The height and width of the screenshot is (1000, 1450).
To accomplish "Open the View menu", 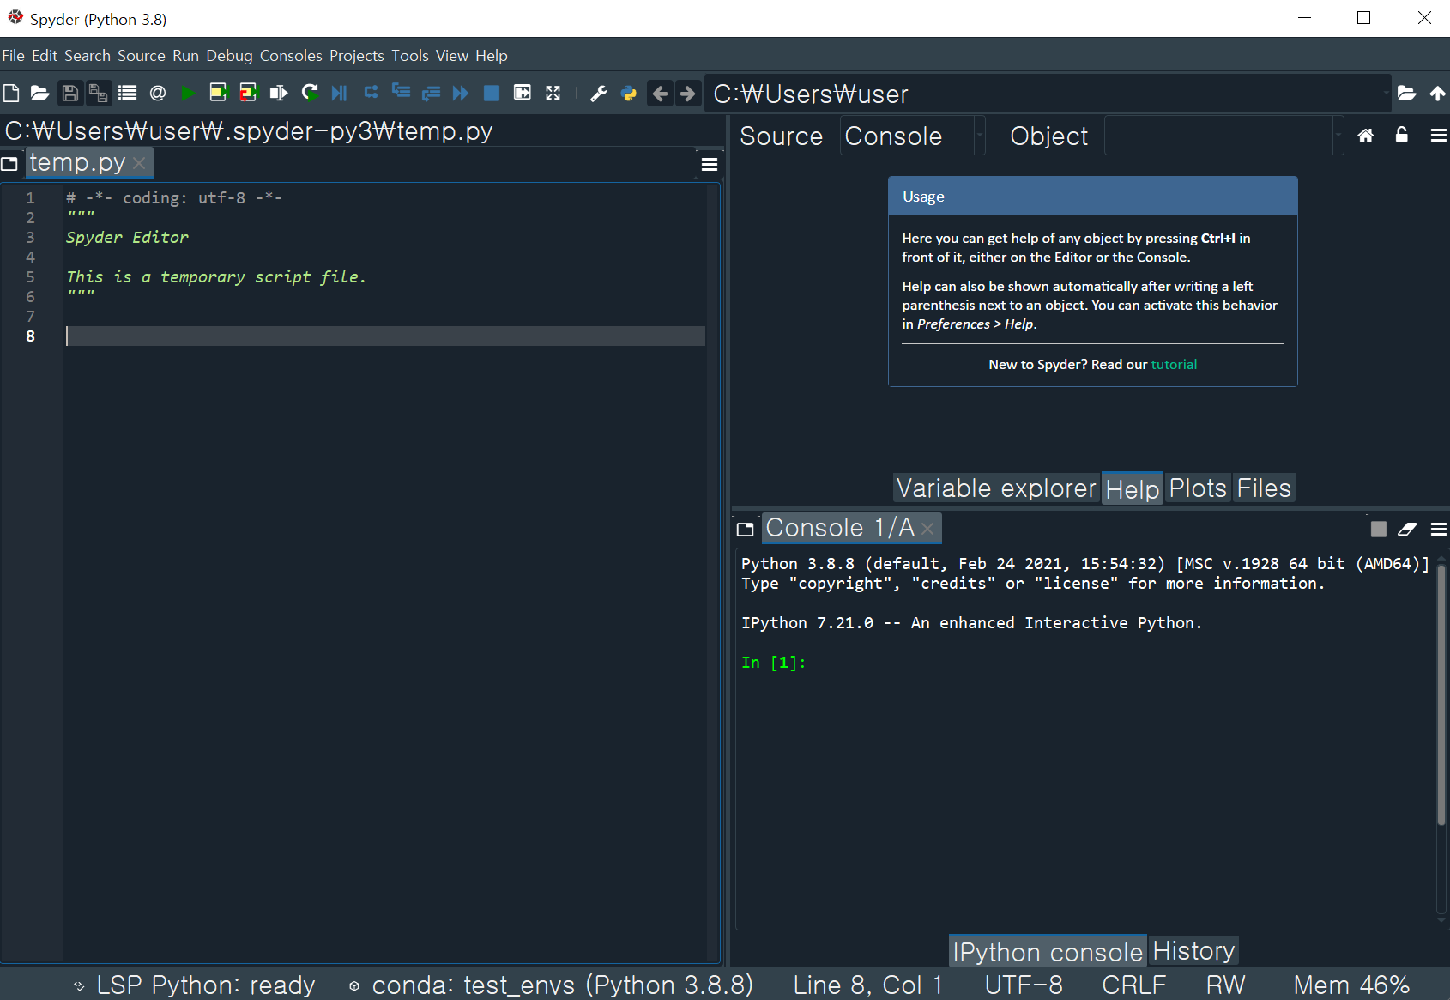I will (x=452, y=56).
